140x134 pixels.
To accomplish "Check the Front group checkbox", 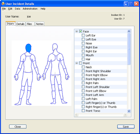I will [81, 63].
